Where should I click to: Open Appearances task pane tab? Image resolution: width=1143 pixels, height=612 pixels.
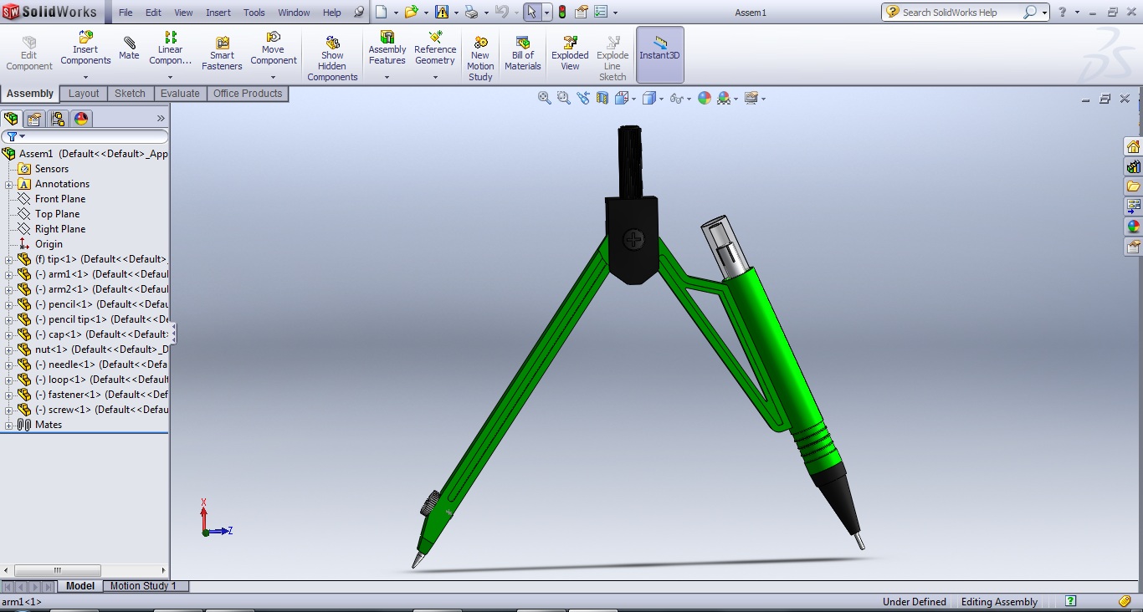[x=1133, y=227]
